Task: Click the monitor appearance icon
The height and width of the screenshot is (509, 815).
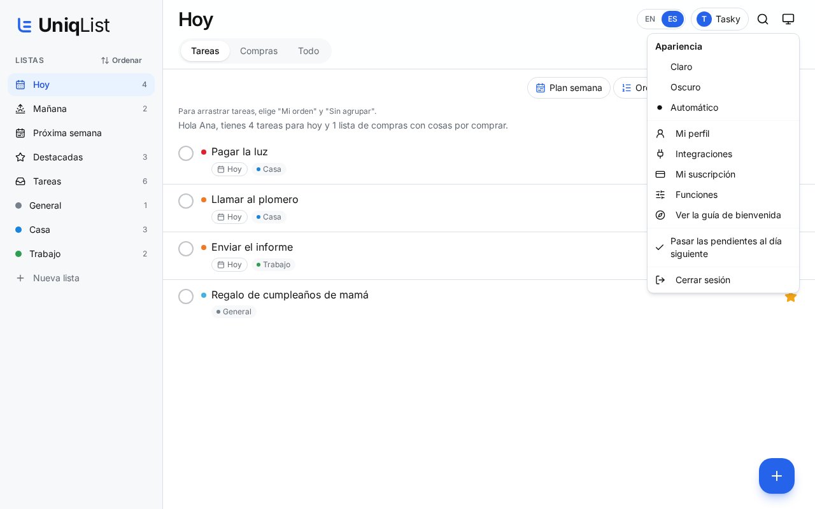Action: click(x=788, y=19)
